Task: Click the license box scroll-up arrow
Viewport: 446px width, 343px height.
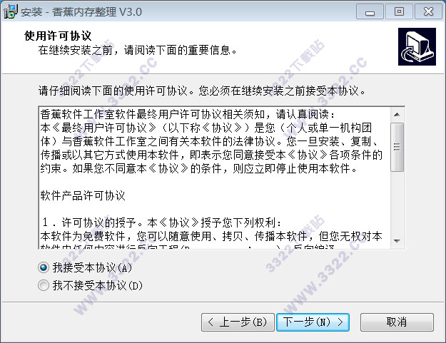Action: tap(397, 115)
